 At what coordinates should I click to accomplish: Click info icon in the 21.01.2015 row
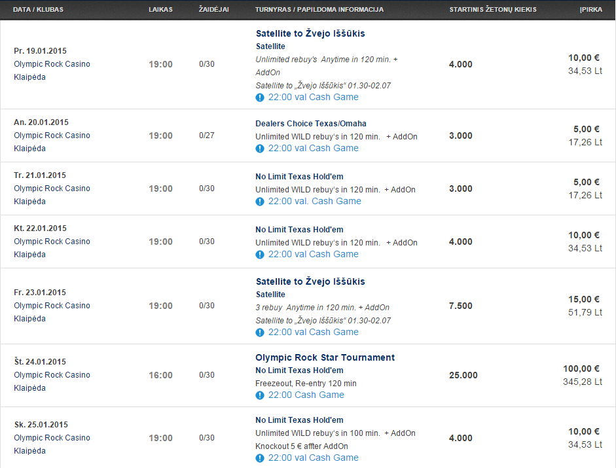tap(260, 202)
